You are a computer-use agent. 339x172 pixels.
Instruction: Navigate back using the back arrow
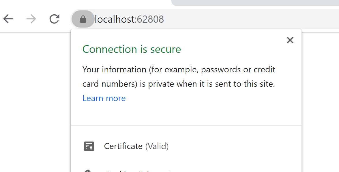point(9,19)
